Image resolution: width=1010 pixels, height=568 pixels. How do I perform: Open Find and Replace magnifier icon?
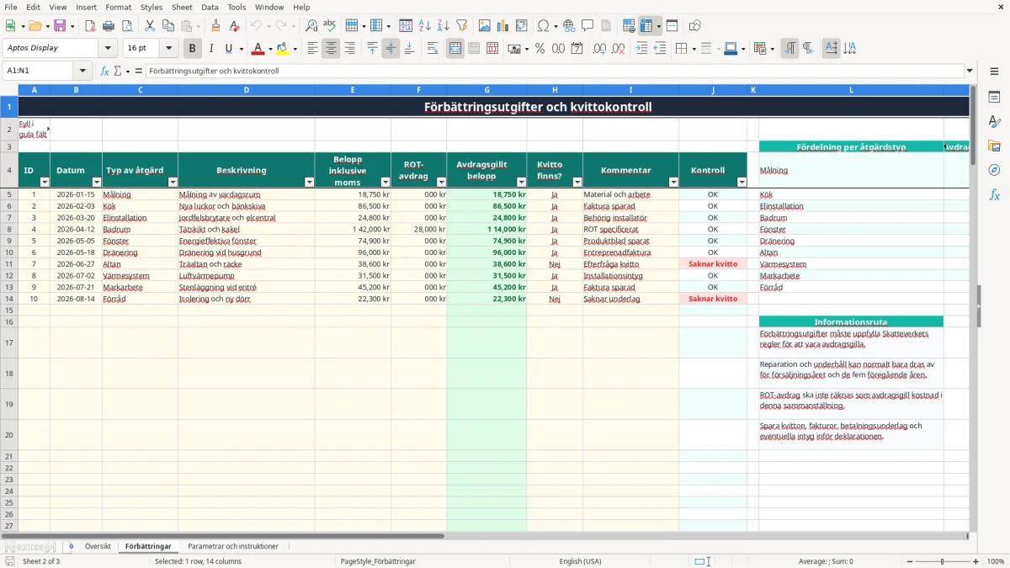coord(311,26)
